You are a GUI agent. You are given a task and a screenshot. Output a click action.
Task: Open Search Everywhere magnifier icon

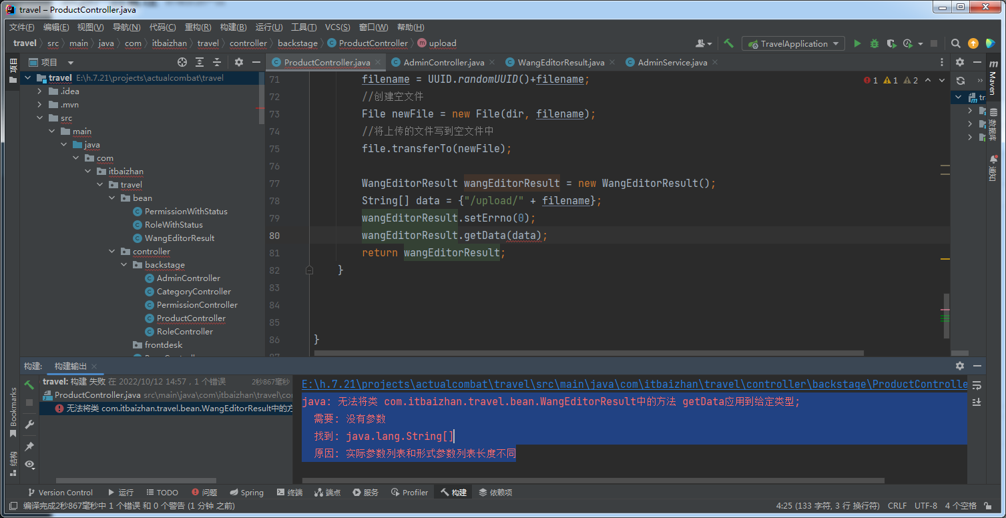(956, 43)
